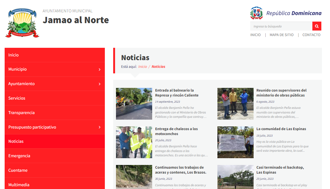The height and width of the screenshot is (189, 330).
Task: Open Transparencia from the sidebar
Action: (55, 113)
